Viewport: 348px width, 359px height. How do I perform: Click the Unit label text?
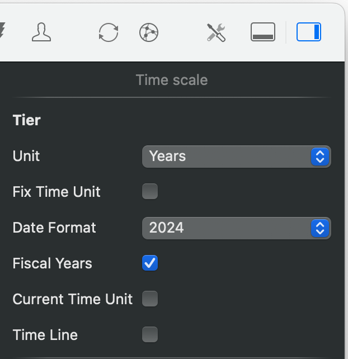(x=26, y=156)
